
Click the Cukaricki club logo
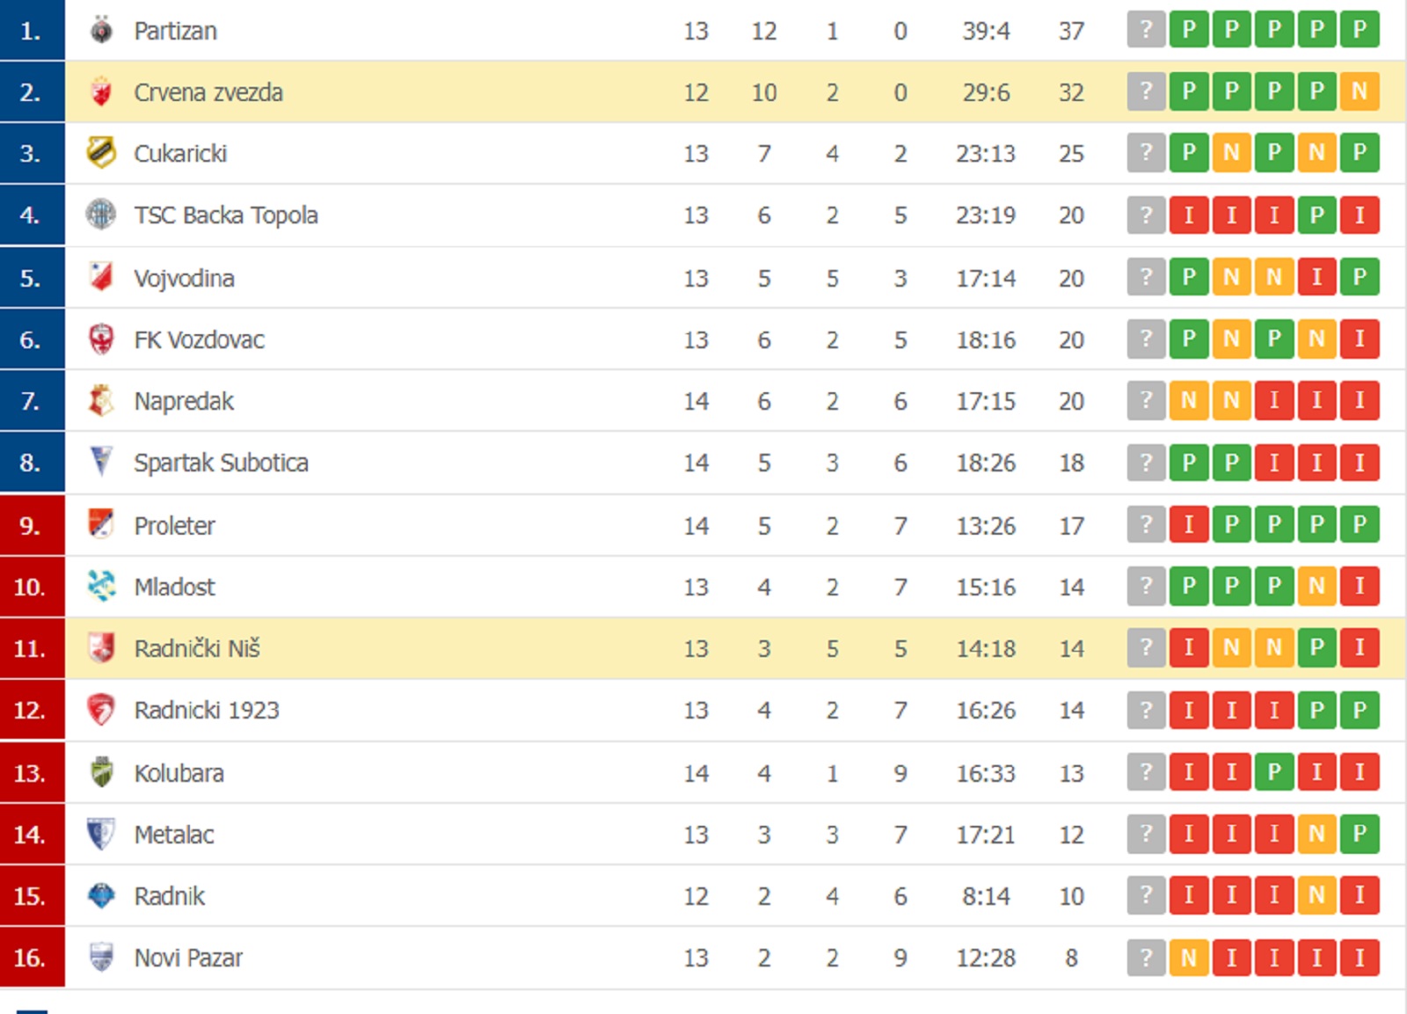101,153
